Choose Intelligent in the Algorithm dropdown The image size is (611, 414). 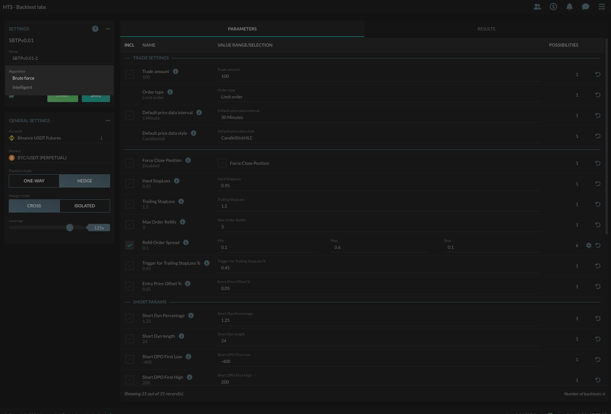[x=22, y=87]
